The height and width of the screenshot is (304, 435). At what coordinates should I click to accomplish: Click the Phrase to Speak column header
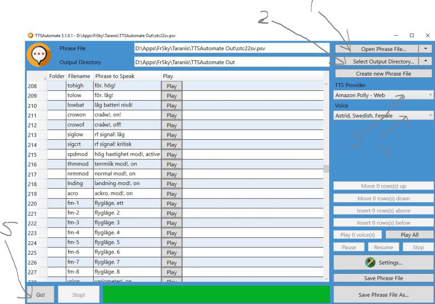click(x=115, y=76)
